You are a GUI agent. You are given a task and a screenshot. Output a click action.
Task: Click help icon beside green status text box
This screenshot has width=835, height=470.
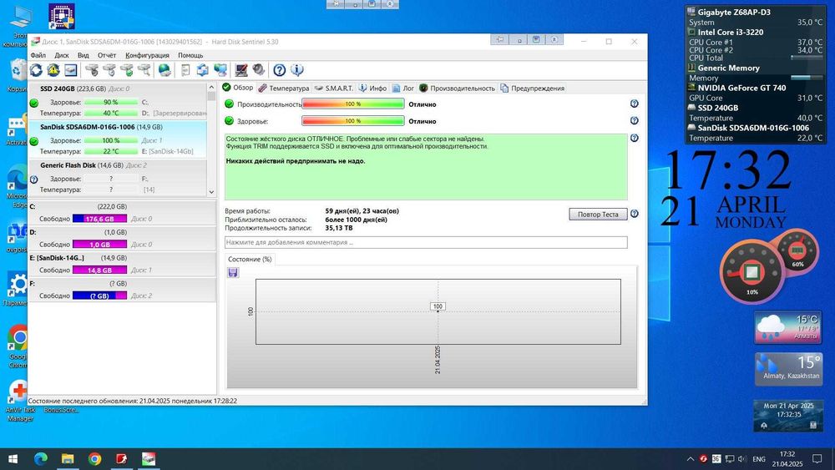(635, 138)
